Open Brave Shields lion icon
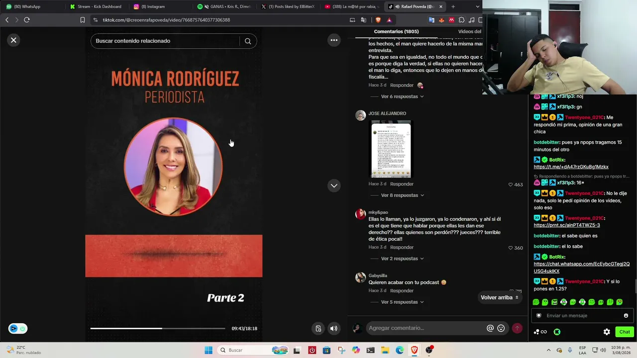This screenshot has height=358, width=637. (x=378, y=20)
